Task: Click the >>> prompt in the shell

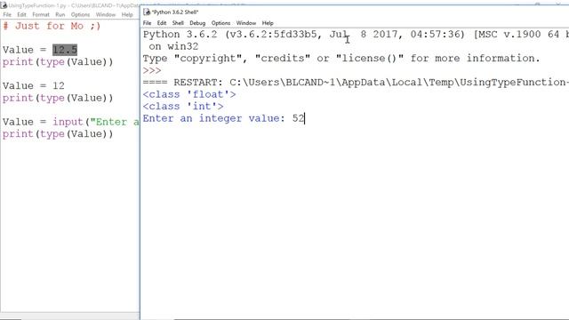Action: click(152, 70)
